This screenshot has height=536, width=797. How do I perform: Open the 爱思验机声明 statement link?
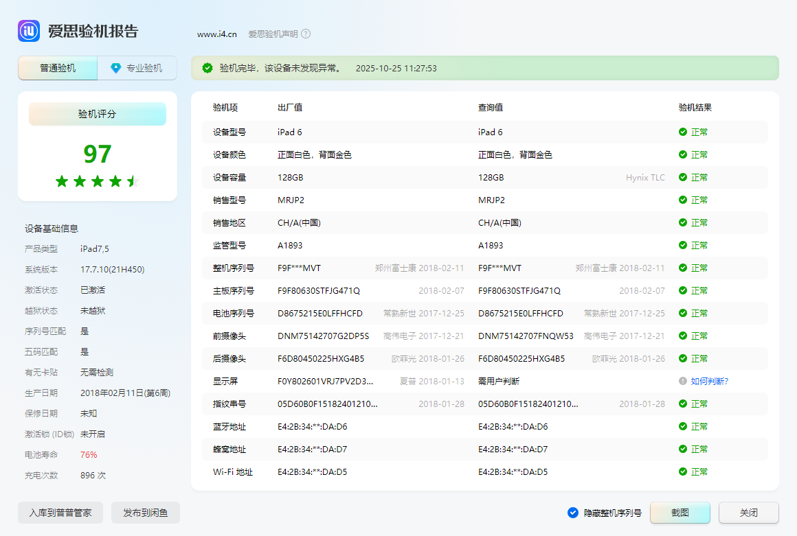[273, 34]
